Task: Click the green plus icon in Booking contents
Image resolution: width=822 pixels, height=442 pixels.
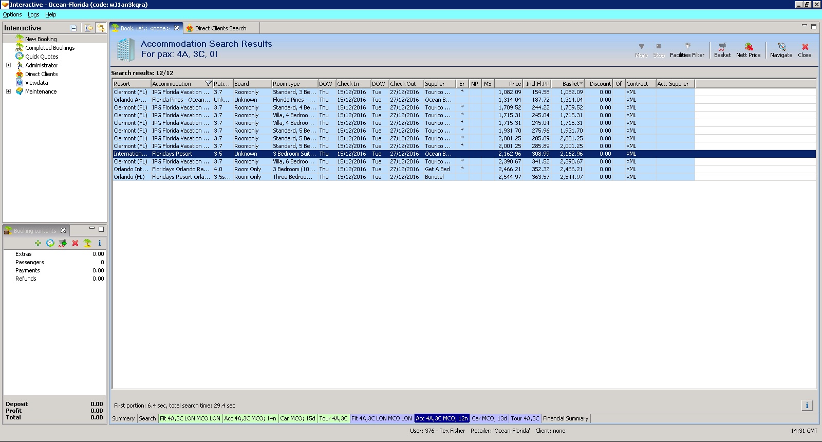Action: point(38,243)
